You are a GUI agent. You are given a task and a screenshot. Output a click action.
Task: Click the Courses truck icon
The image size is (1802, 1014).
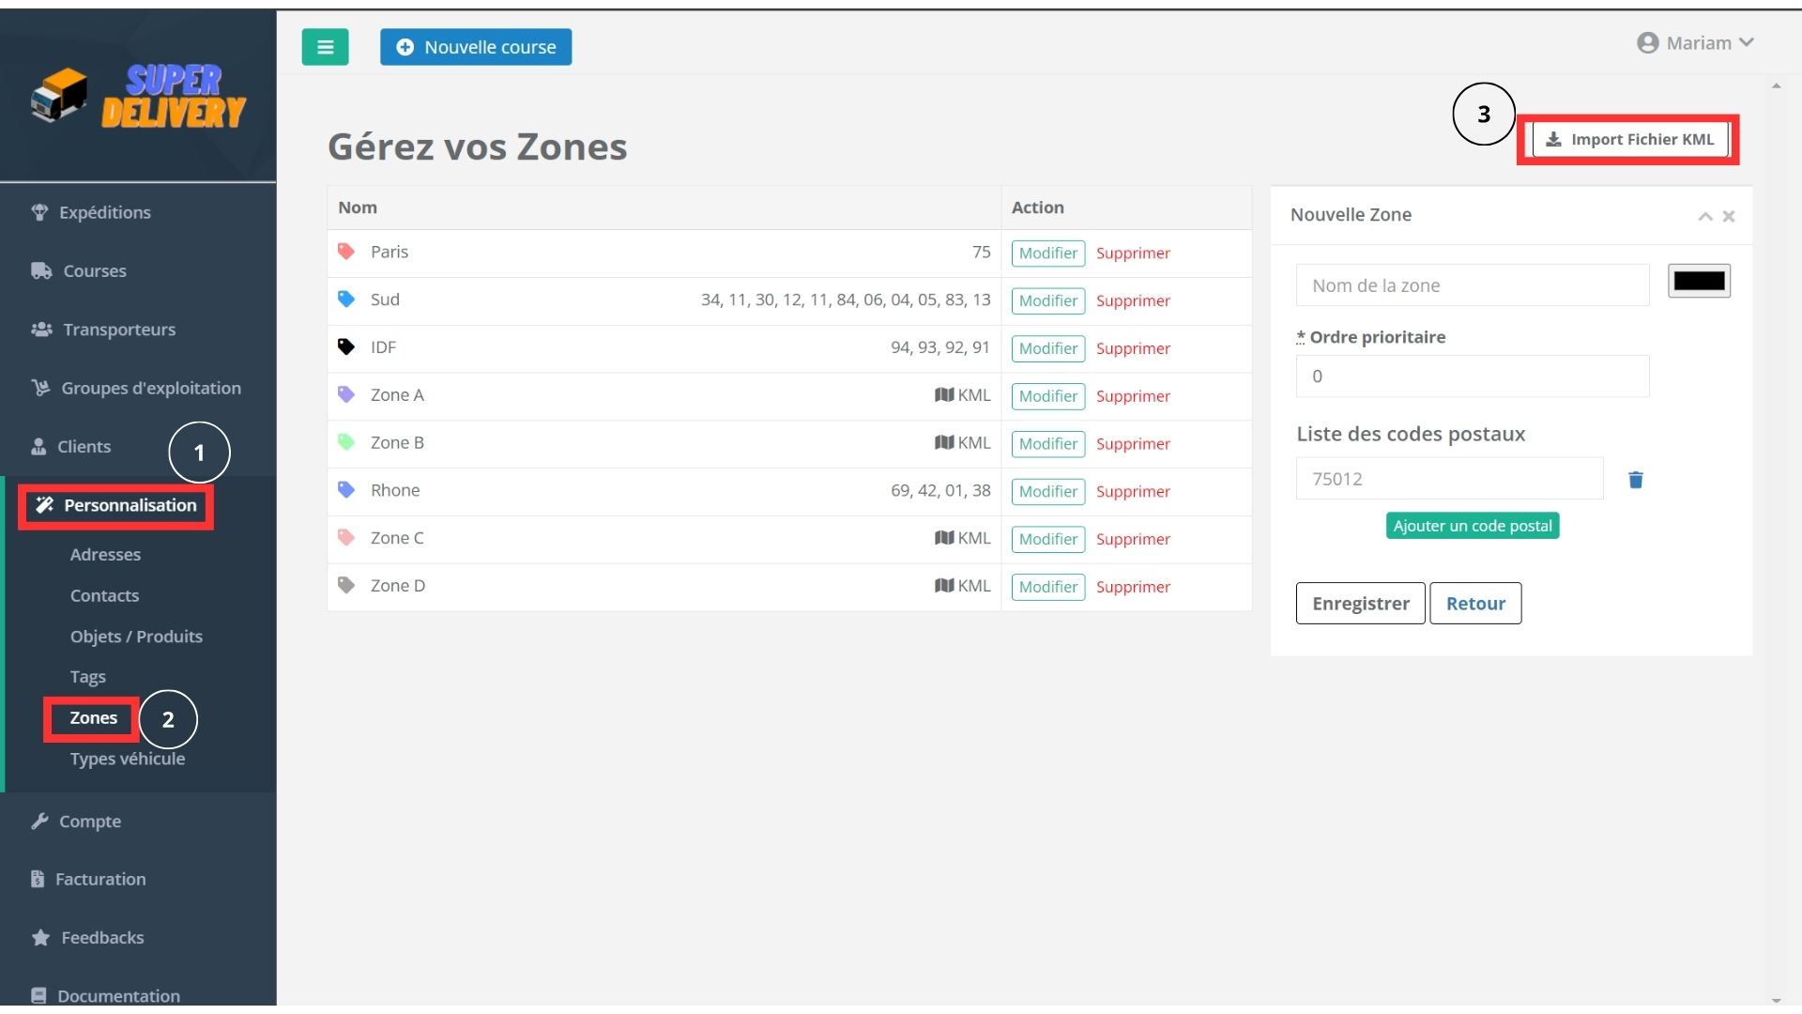[41, 270]
